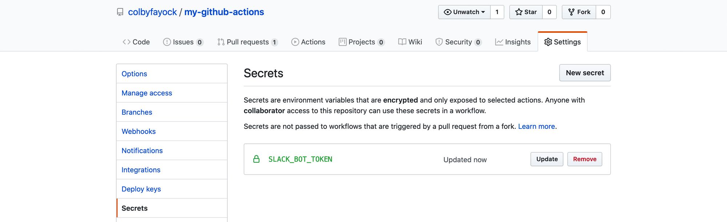Click the Actions play icon
This screenshot has height=222, width=727.
[x=295, y=42]
